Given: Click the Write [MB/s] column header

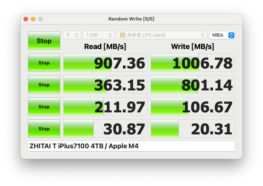Looking at the screenshot, I should point(192,46).
